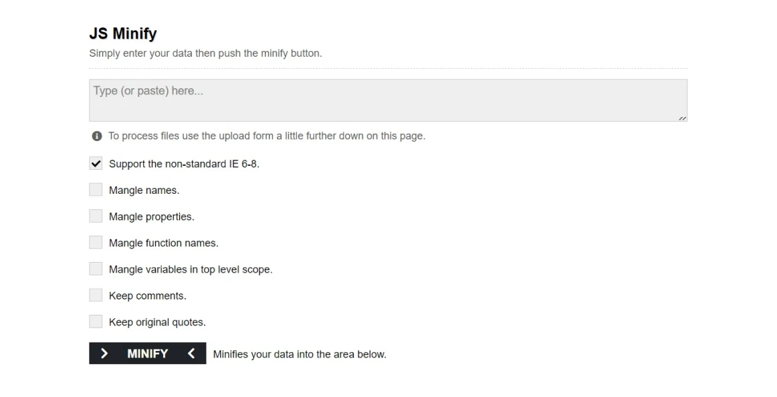Enable the Mangle names option
777x397 pixels.
95,189
